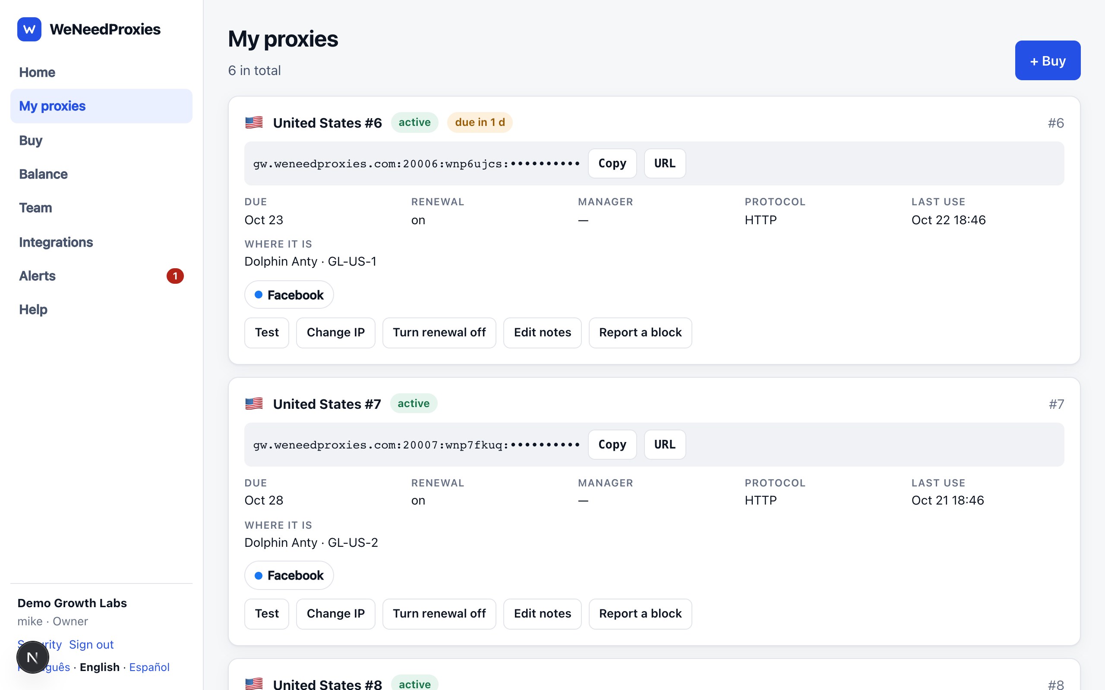Copy the proxy #6 credentials
Viewport: 1105px width, 690px height.
(612, 163)
